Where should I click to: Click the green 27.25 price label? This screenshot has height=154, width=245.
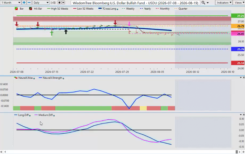238,16
